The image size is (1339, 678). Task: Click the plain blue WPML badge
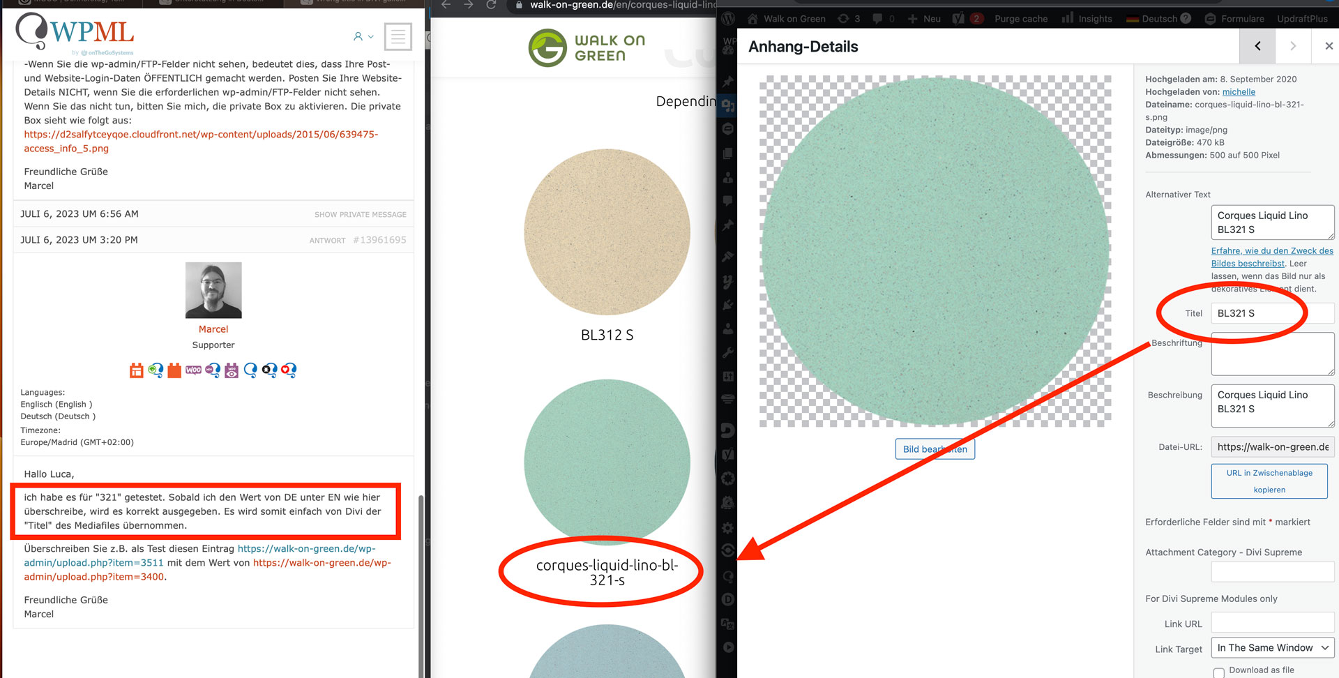250,370
